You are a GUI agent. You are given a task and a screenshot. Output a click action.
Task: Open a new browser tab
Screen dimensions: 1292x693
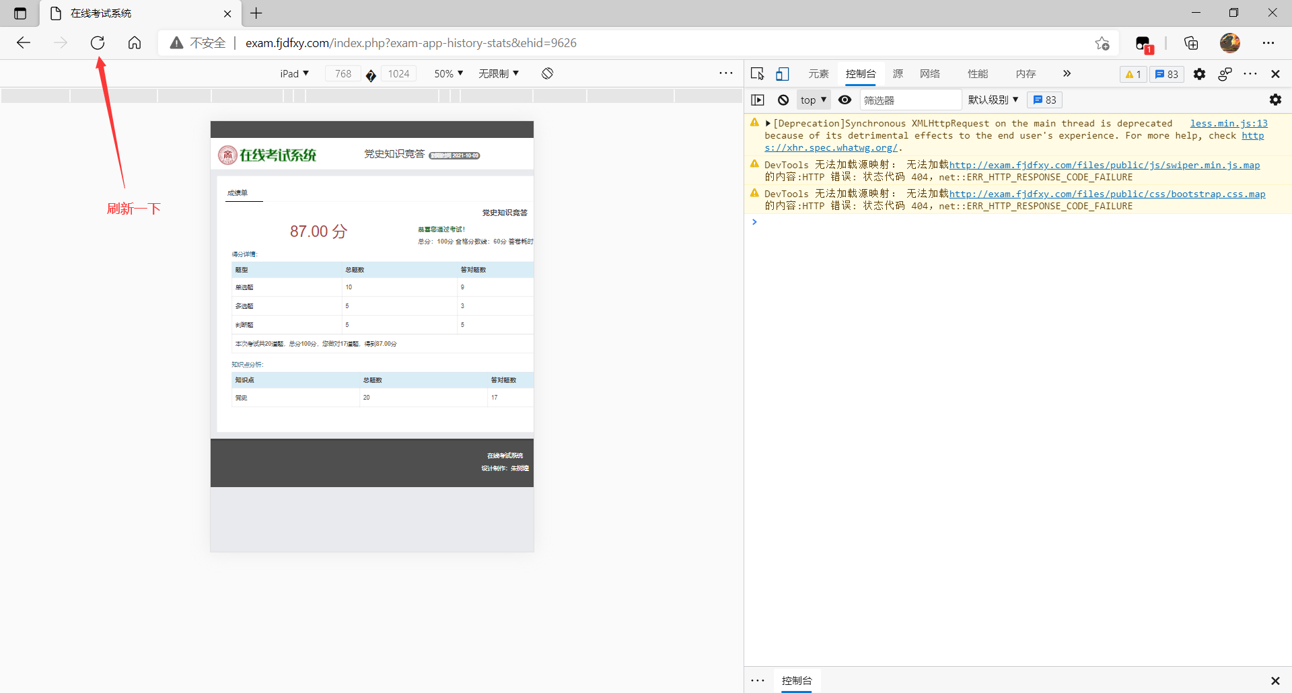pos(256,13)
